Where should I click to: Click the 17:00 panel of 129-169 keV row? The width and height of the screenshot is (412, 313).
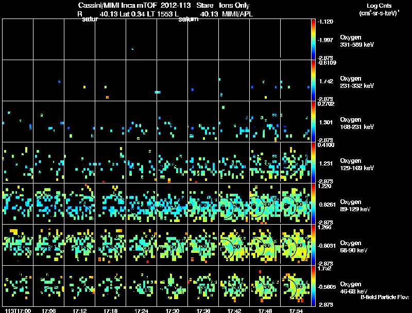[x=18, y=162]
